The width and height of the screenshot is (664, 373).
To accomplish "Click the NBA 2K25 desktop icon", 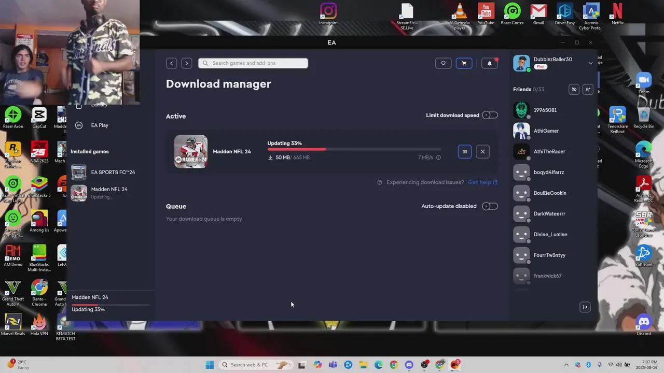I will point(39,152).
